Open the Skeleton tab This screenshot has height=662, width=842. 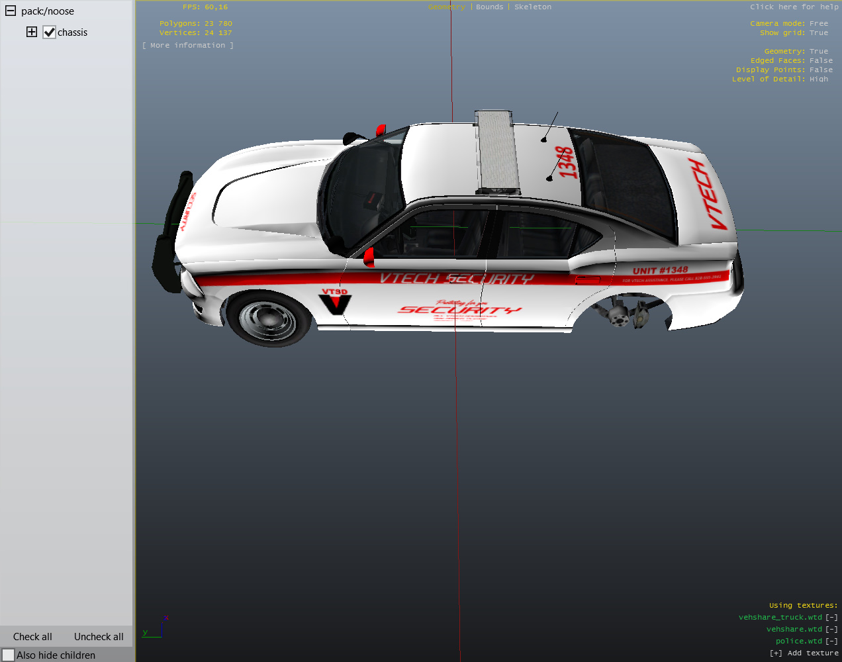click(532, 7)
